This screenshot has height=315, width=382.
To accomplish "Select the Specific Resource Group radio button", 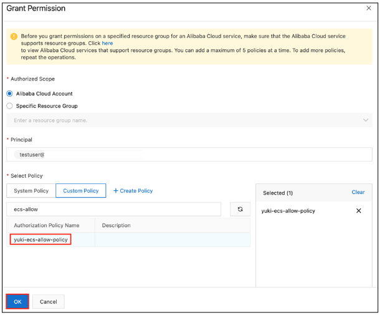I will coord(9,106).
